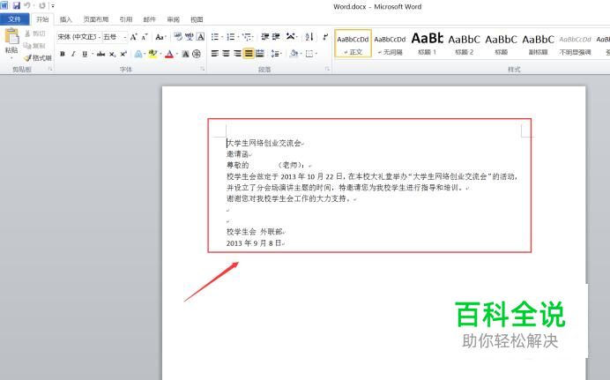Click the 格式刷 (Format Painter) button
This screenshot has height=380, width=610.
coord(37,58)
